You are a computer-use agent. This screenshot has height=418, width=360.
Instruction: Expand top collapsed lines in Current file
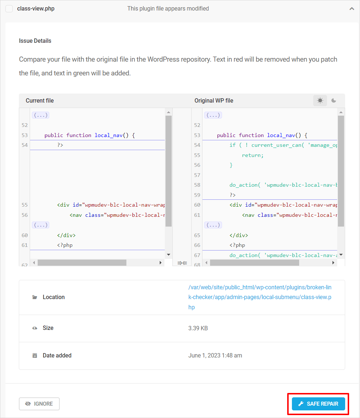click(40, 115)
